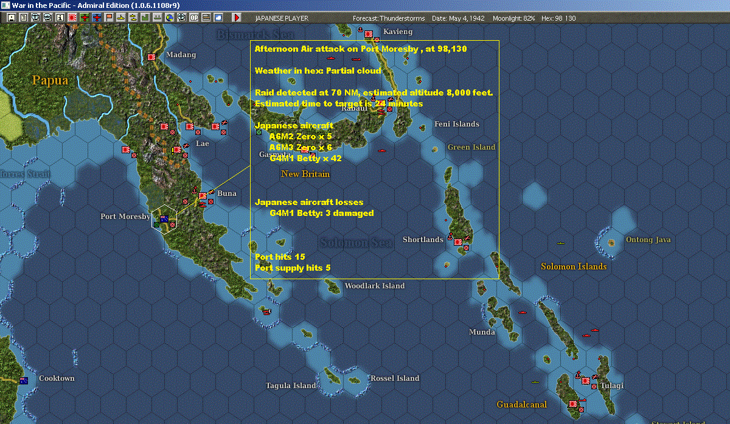
Task: Open the globe map toolbar icon
Action: point(169,18)
